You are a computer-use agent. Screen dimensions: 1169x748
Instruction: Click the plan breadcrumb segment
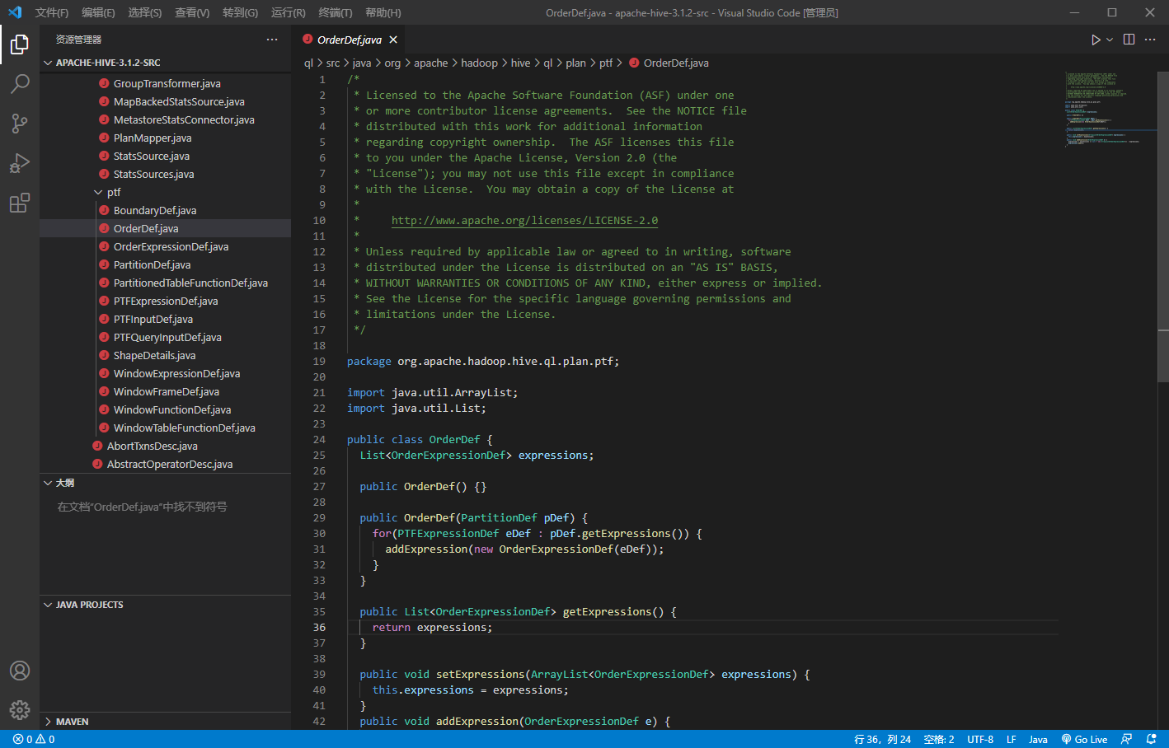pos(575,63)
